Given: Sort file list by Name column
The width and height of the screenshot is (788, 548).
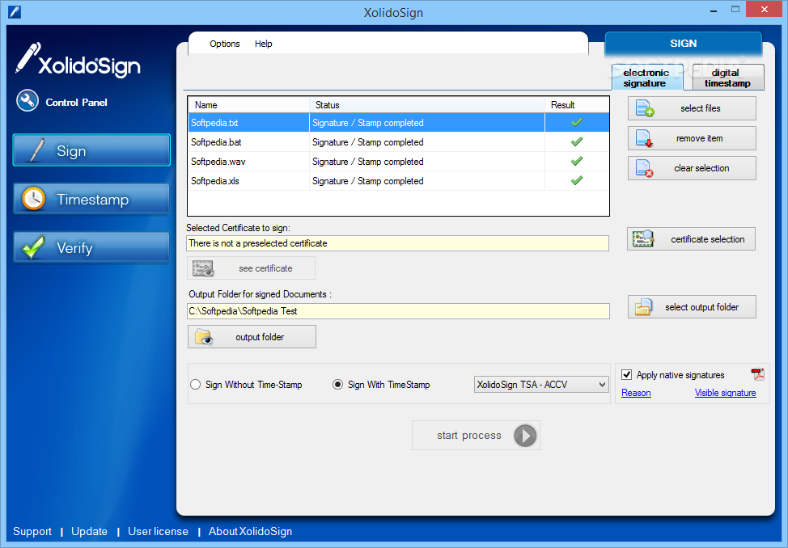Looking at the screenshot, I should 249,105.
